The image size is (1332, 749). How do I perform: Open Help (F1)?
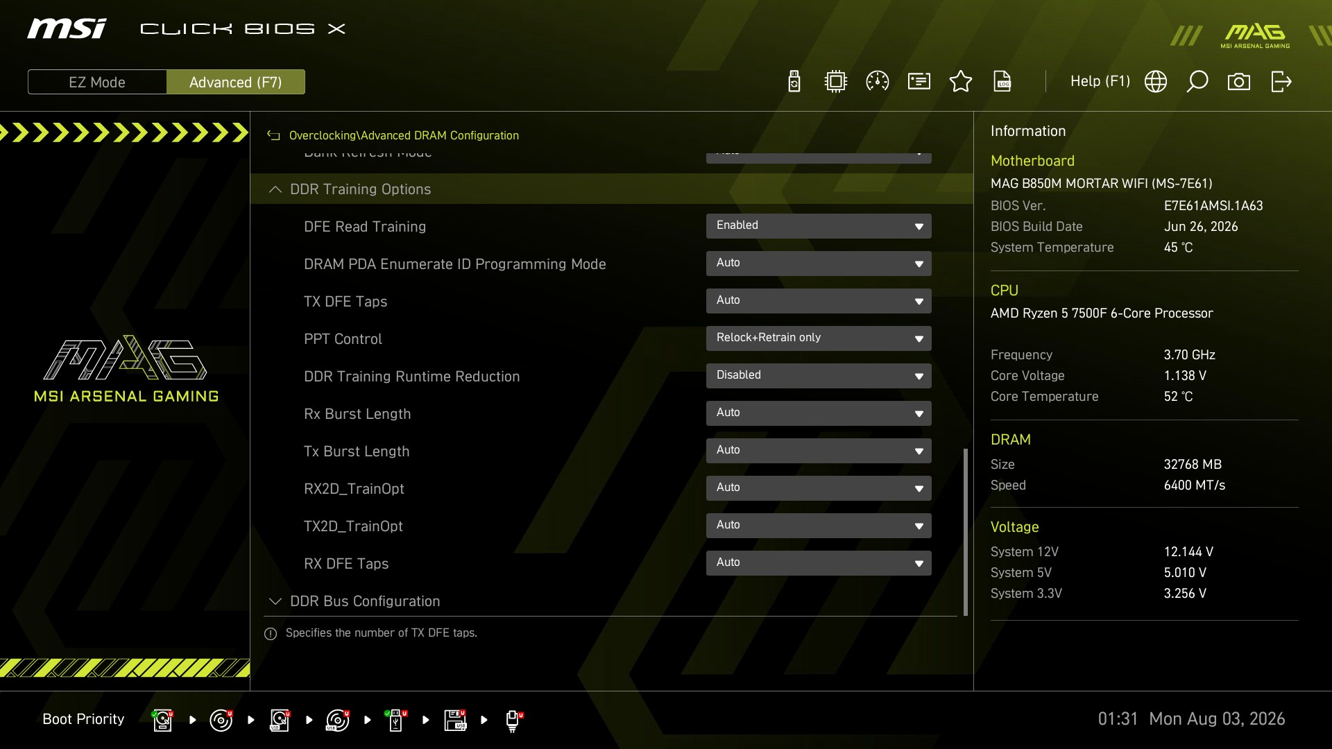point(1100,81)
